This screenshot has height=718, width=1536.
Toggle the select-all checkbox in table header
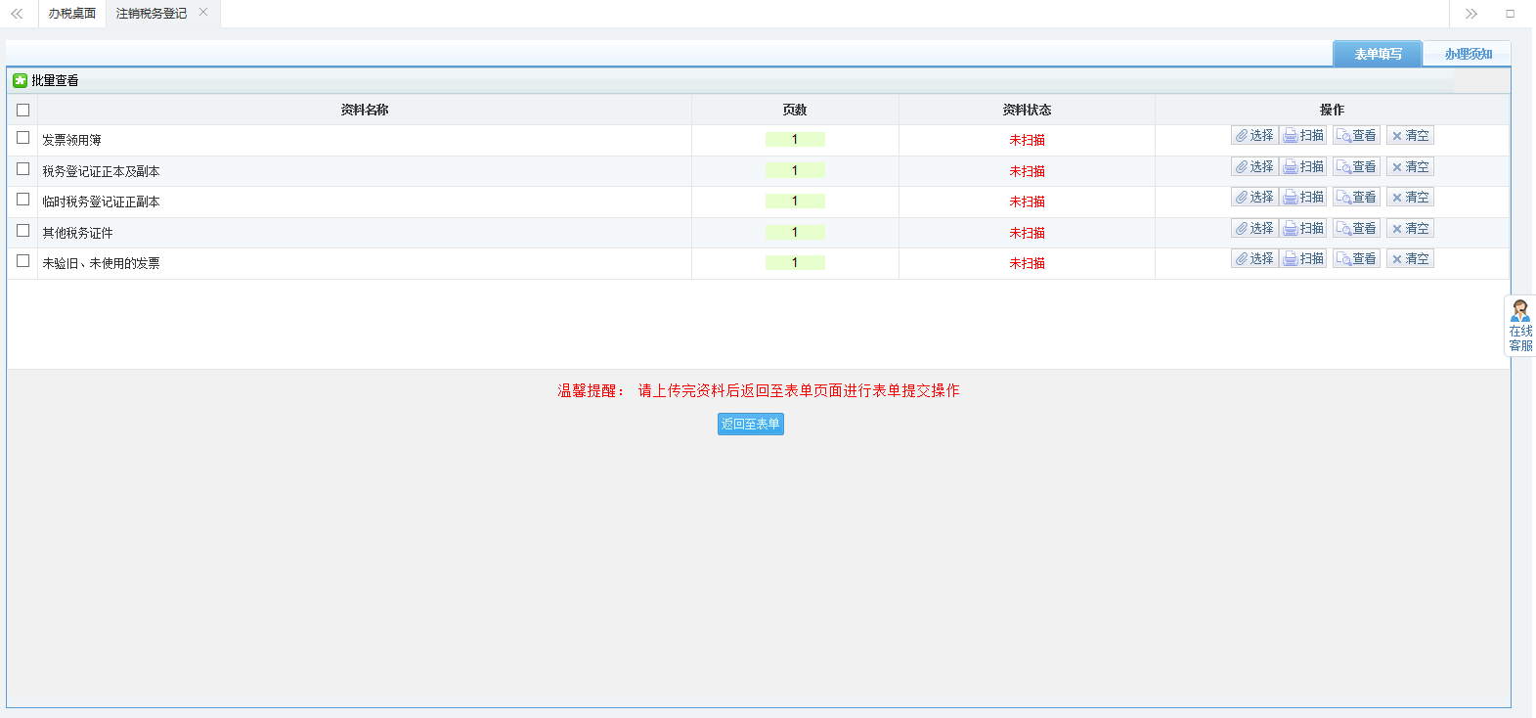pyautogui.click(x=23, y=111)
